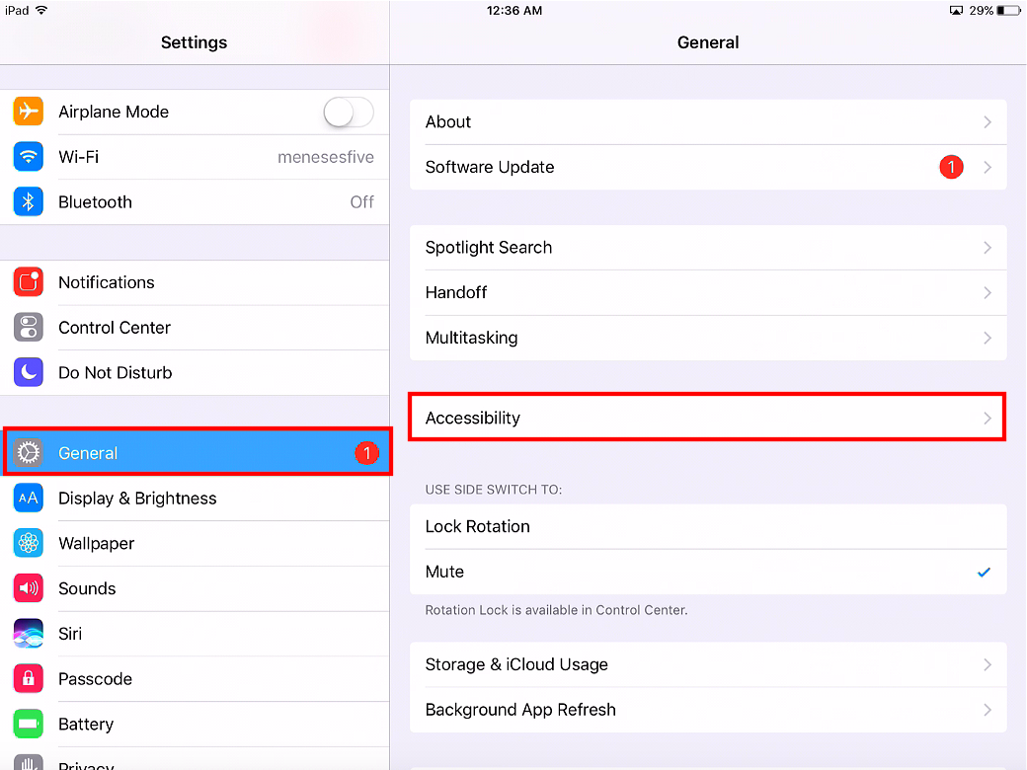Viewport: 1027px width, 770px height.
Task: Open Accessibility via its chevron
Action: 987,418
